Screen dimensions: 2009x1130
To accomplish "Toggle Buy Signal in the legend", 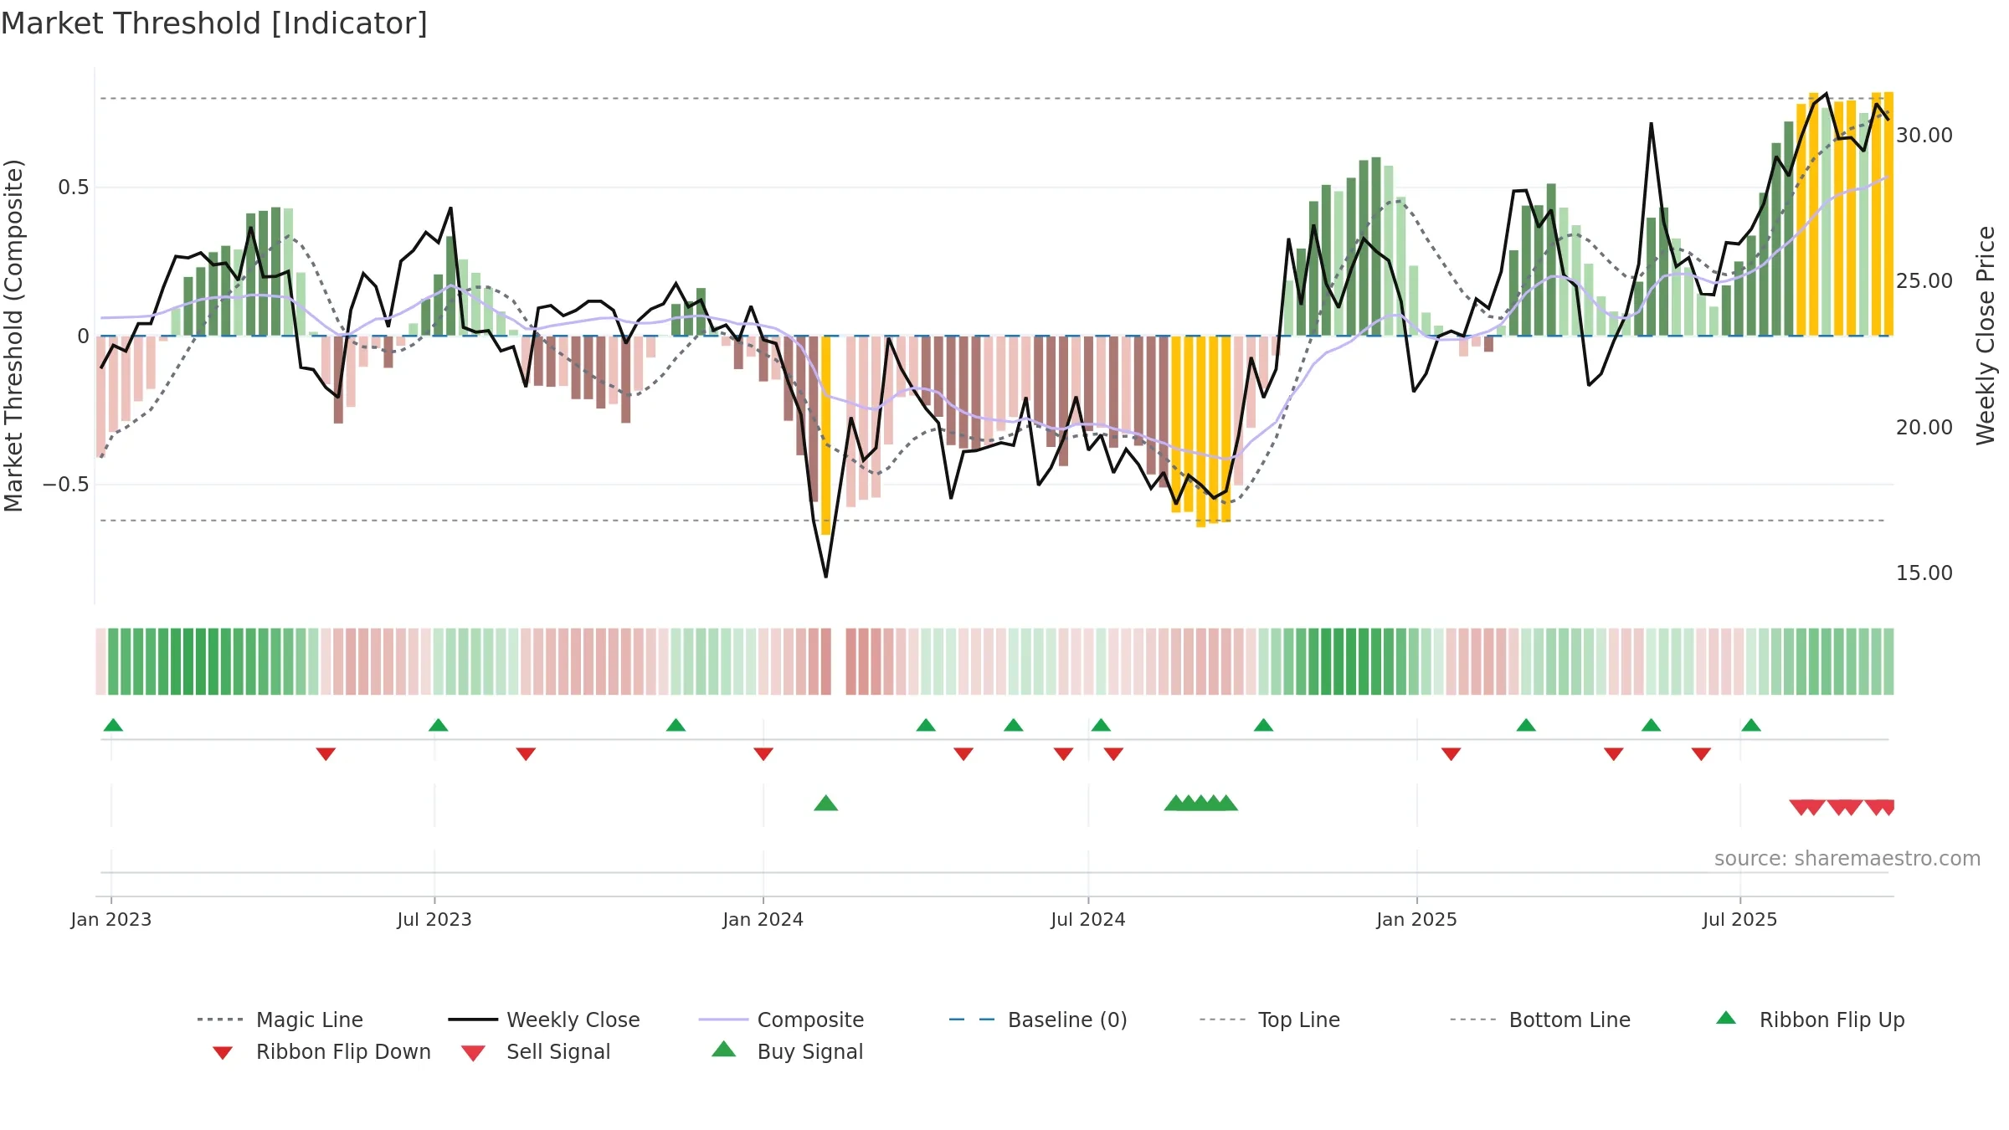I will [787, 1051].
